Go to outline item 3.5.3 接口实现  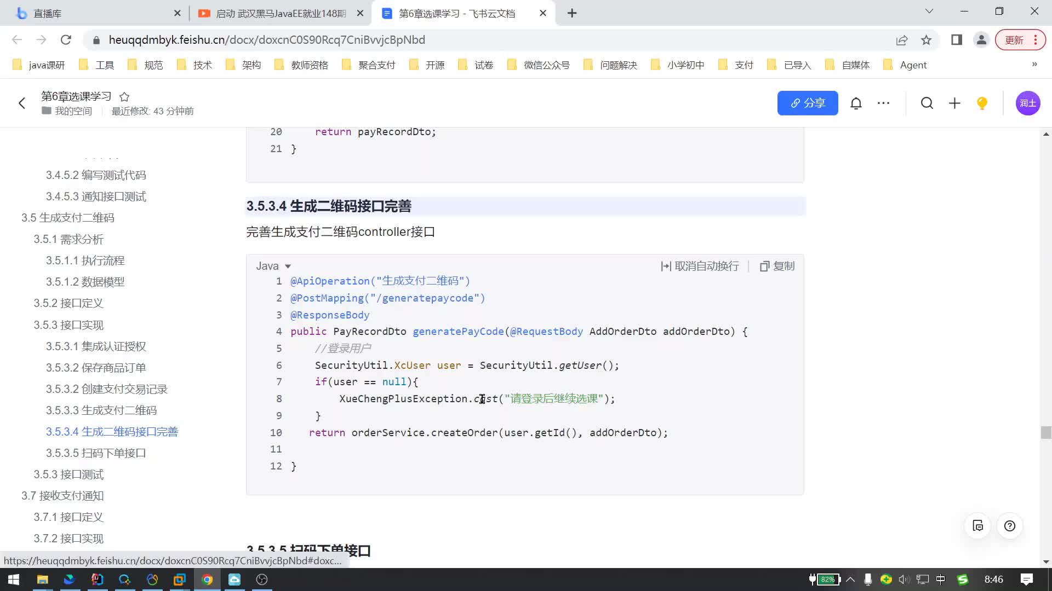pyautogui.click(x=68, y=325)
